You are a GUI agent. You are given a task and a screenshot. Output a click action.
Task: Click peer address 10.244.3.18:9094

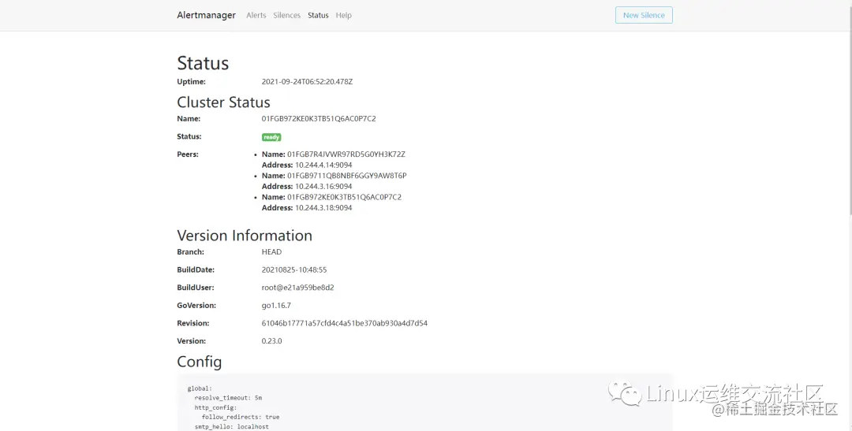click(x=323, y=207)
